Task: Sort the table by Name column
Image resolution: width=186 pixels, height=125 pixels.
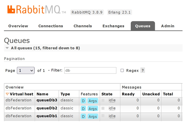Action: coord(42,94)
